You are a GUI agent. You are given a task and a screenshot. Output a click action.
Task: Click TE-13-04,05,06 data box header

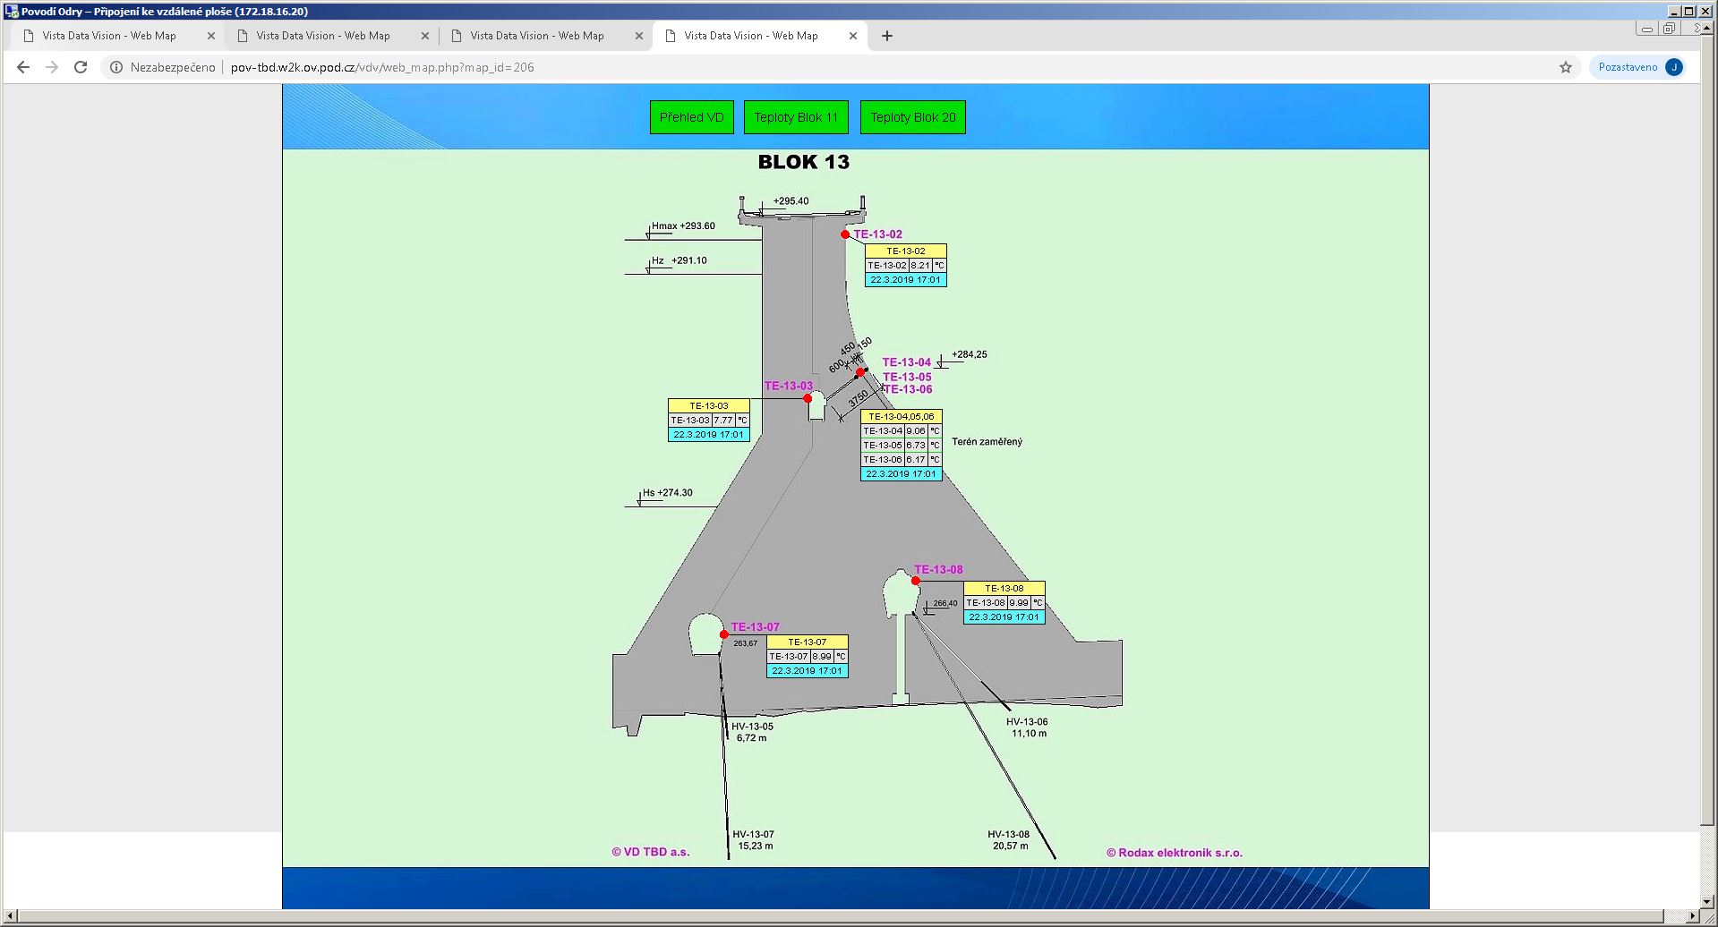[902, 417]
